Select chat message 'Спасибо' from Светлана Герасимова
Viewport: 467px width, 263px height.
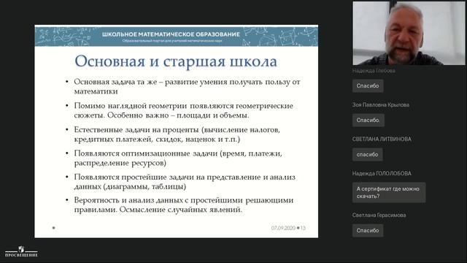368,231
